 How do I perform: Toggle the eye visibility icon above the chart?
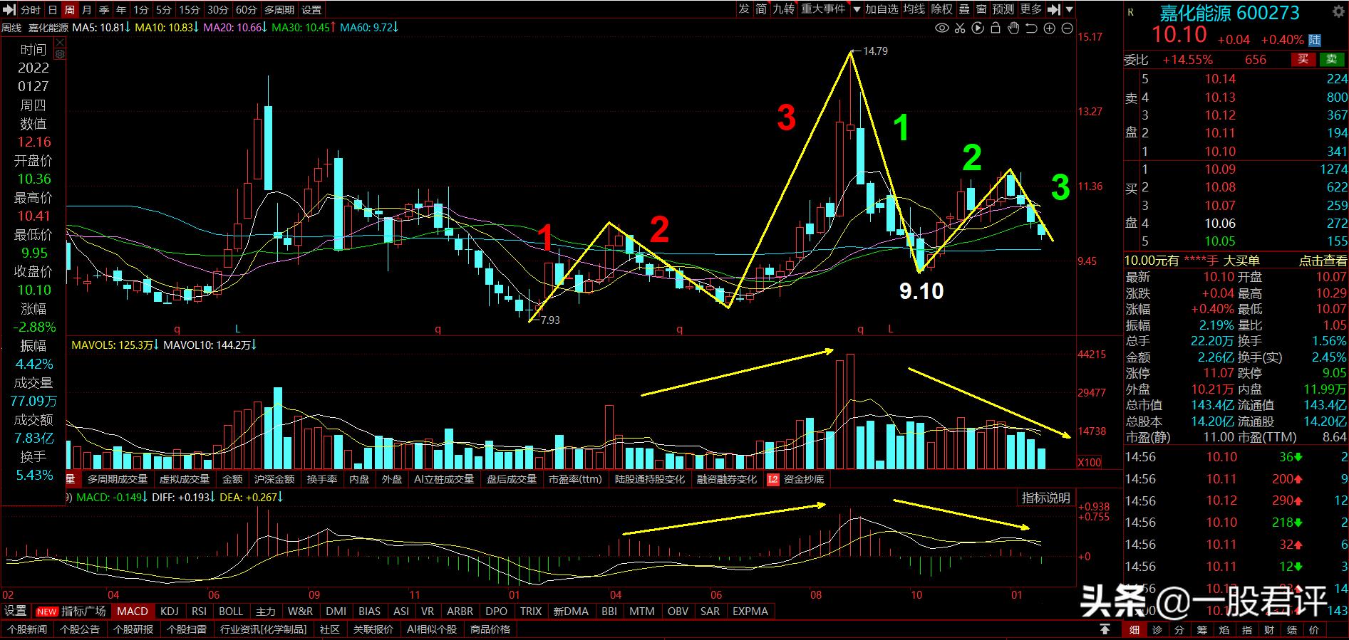[942, 28]
